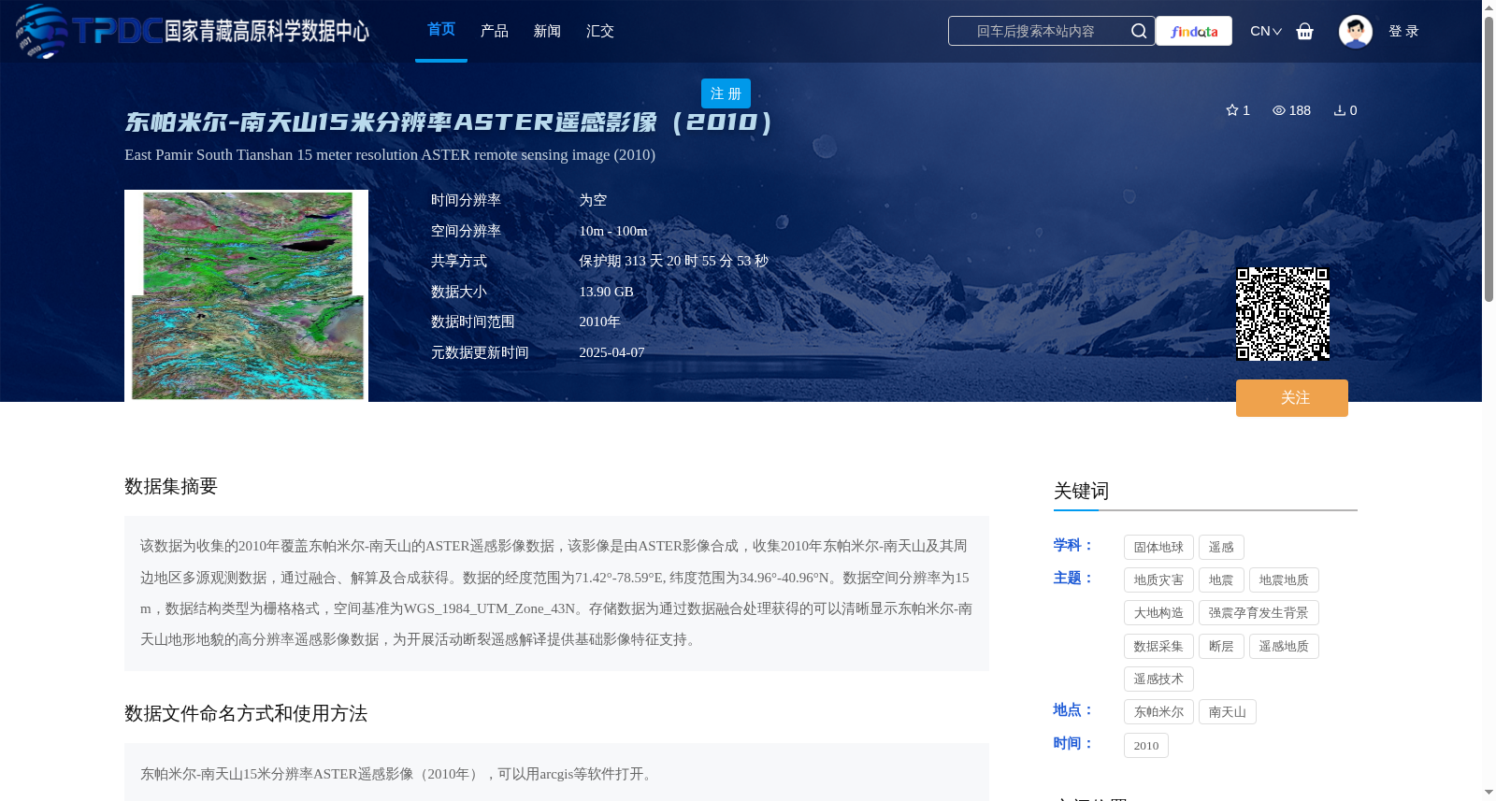Click the dataset QR code
Viewport: 1496px width, 801px height.
click(1283, 314)
